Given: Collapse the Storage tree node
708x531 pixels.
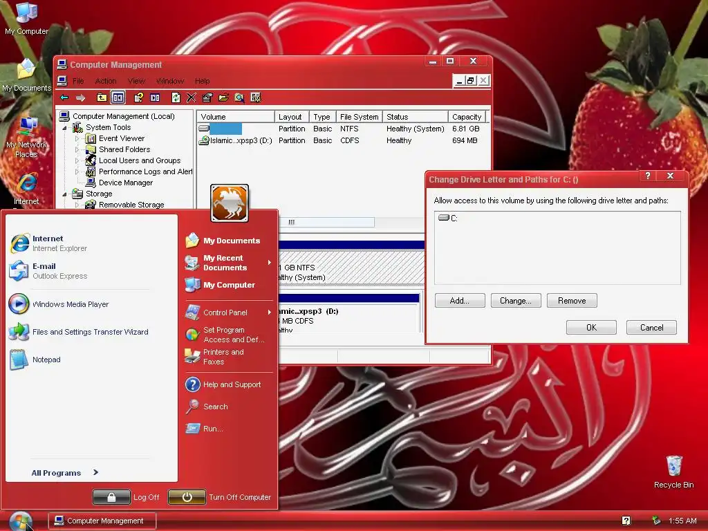Looking at the screenshot, I should [64, 194].
